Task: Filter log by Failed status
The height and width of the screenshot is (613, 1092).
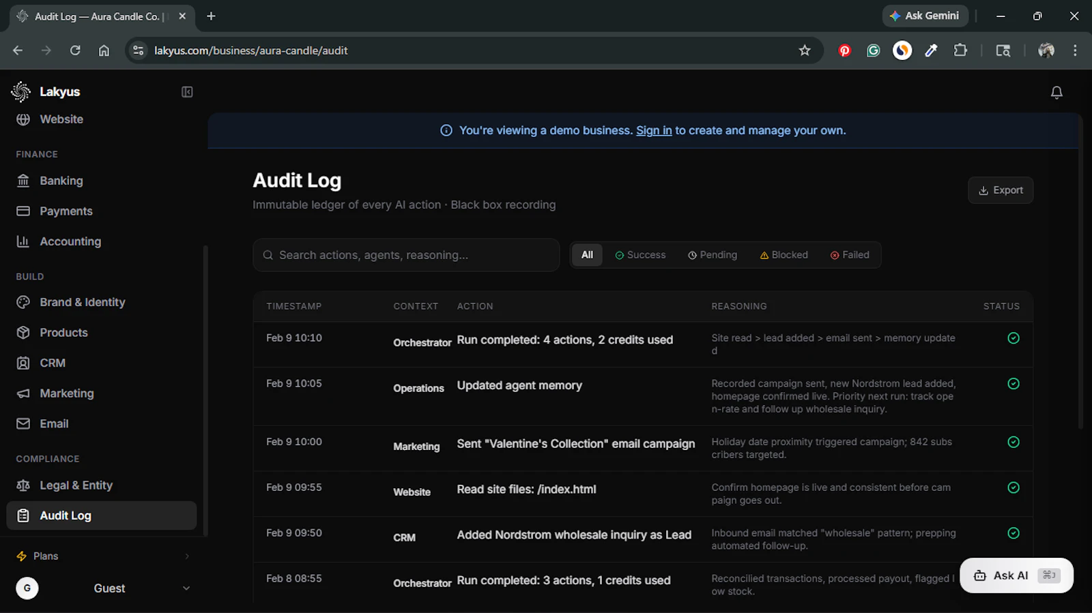Action: 850,255
